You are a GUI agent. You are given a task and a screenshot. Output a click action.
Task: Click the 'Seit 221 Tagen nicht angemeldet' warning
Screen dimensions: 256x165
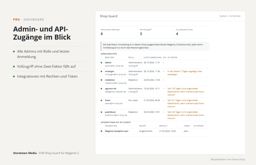pos(186,104)
